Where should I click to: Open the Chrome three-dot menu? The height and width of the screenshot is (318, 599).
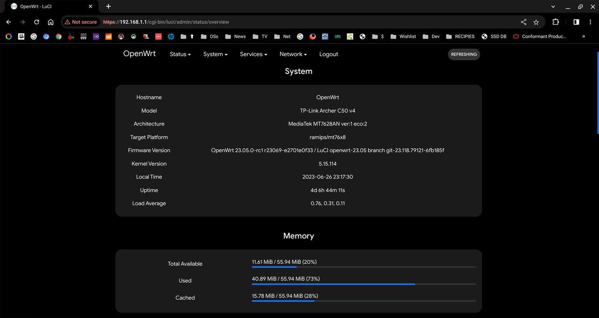(590, 22)
